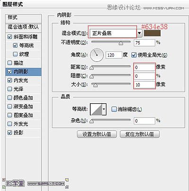This screenshot has width=189, height=191.
Task: Enable 消除锯齿 checkbox
Action: [114, 109]
